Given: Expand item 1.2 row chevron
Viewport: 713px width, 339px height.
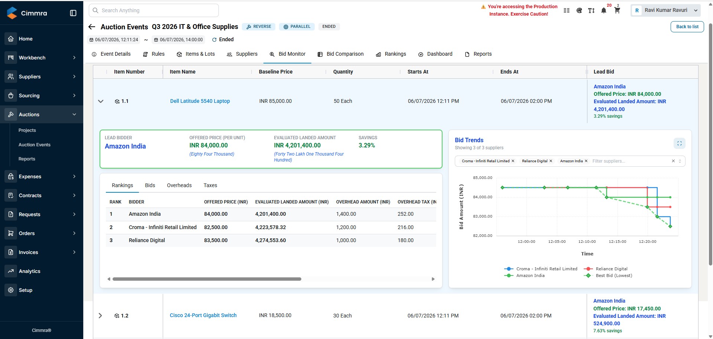Looking at the screenshot, I should [x=100, y=316].
